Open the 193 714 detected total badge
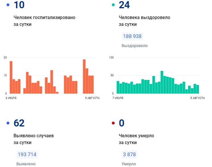The width and height of the screenshot is (212, 167). [27, 155]
